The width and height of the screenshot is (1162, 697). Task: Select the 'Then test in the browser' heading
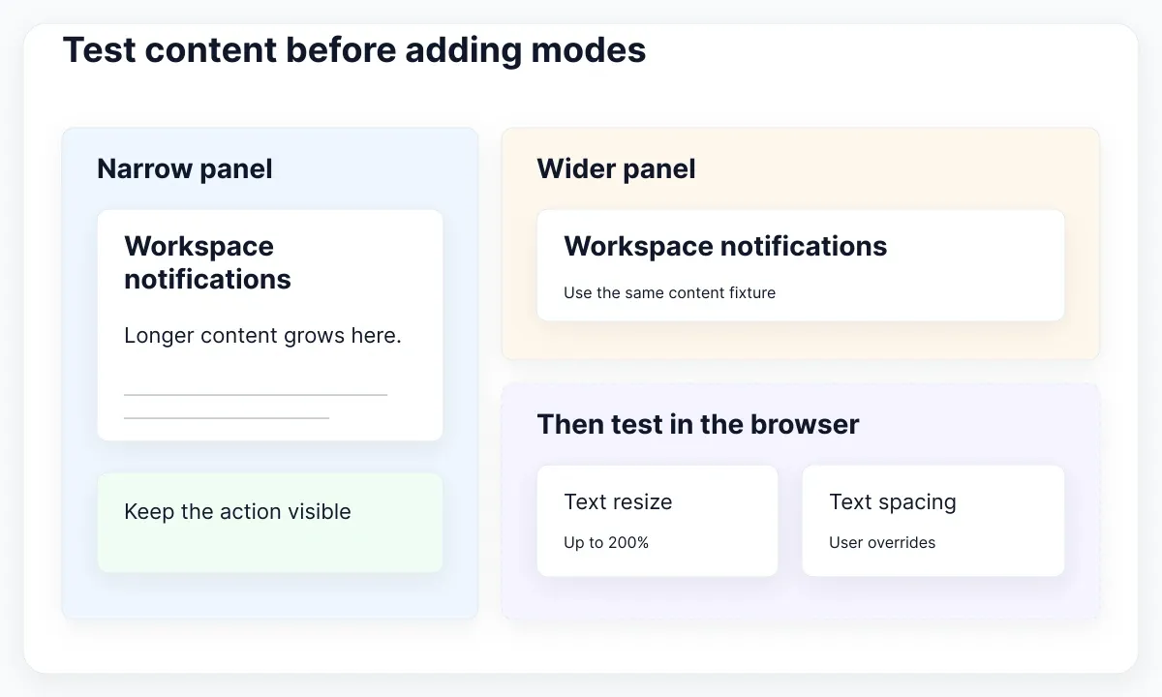tap(698, 424)
